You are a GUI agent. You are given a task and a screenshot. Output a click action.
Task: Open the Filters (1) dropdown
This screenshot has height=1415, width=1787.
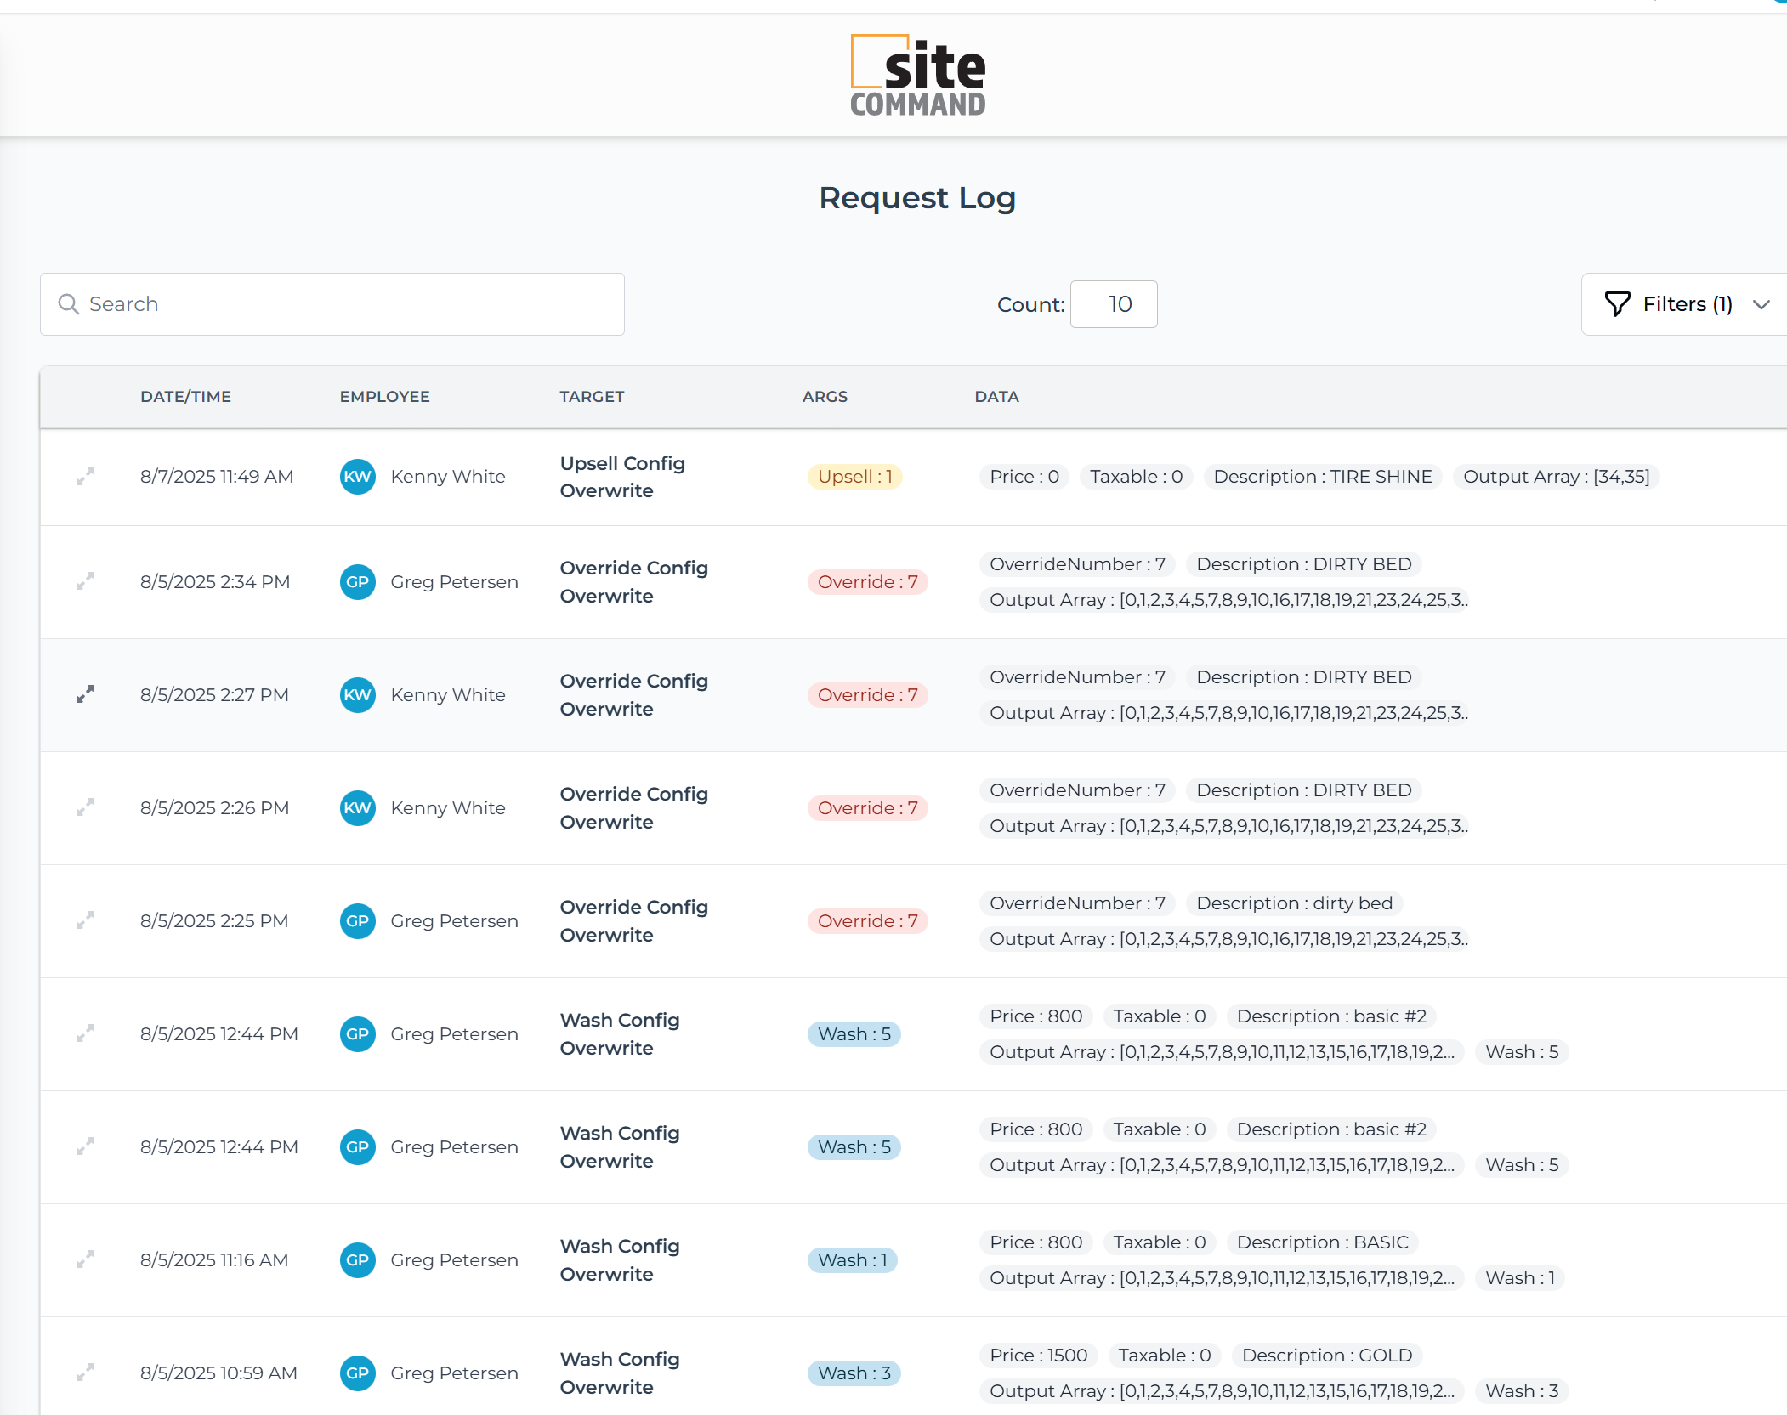(x=1687, y=304)
